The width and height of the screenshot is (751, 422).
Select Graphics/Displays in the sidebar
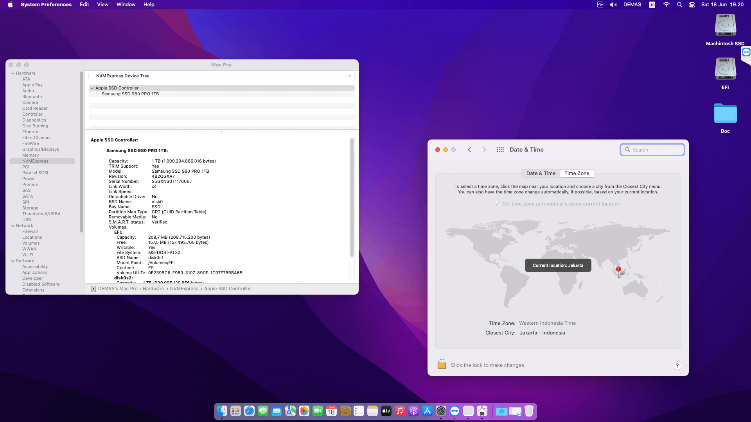(41, 150)
